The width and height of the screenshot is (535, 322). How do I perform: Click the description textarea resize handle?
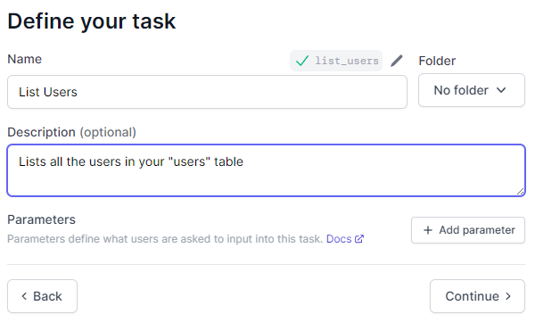[521, 192]
